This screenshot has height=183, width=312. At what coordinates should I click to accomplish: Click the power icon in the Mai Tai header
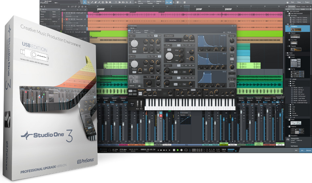tap(129, 30)
